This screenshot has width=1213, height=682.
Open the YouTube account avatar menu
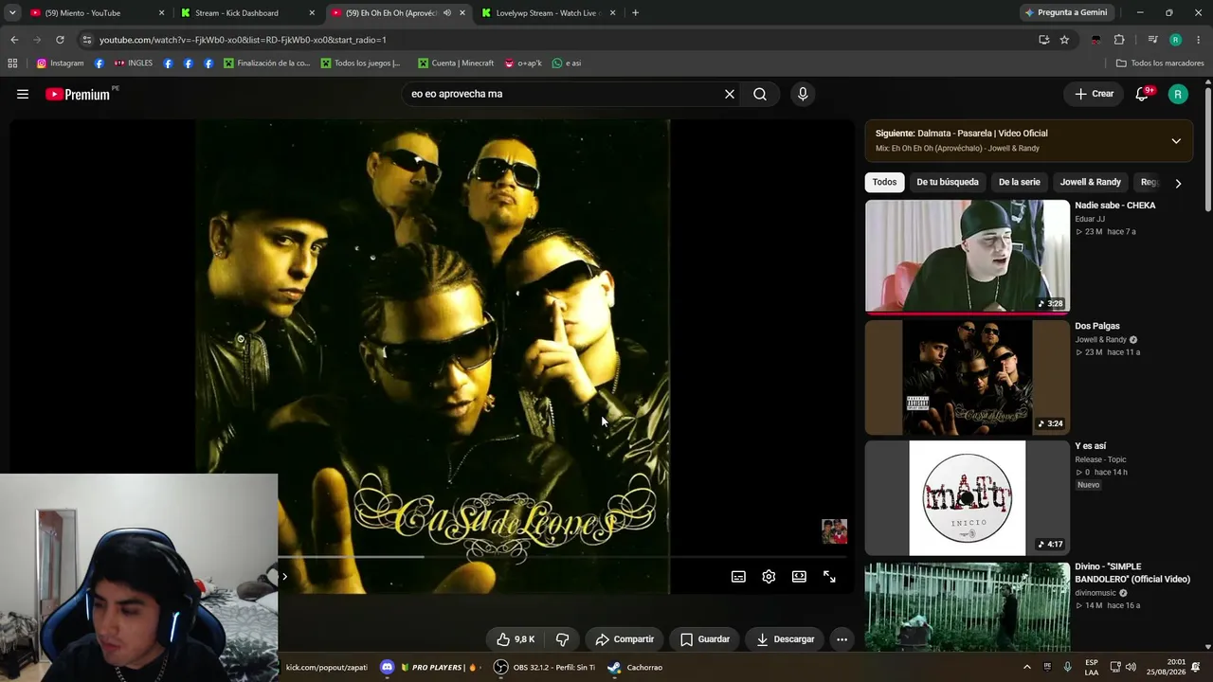[x=1178, y=94]
